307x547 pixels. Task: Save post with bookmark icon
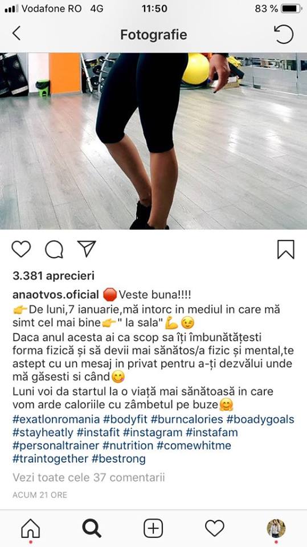point(286,250)
